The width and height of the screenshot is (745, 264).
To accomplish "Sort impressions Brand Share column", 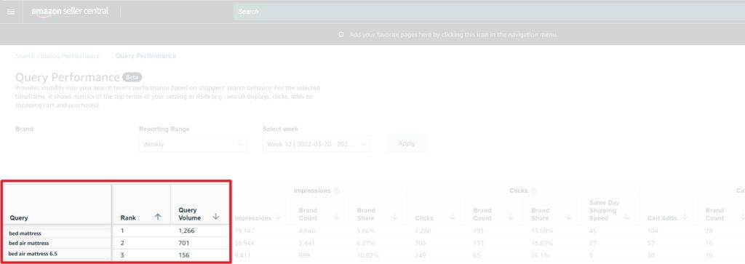I will click(394, 217).
